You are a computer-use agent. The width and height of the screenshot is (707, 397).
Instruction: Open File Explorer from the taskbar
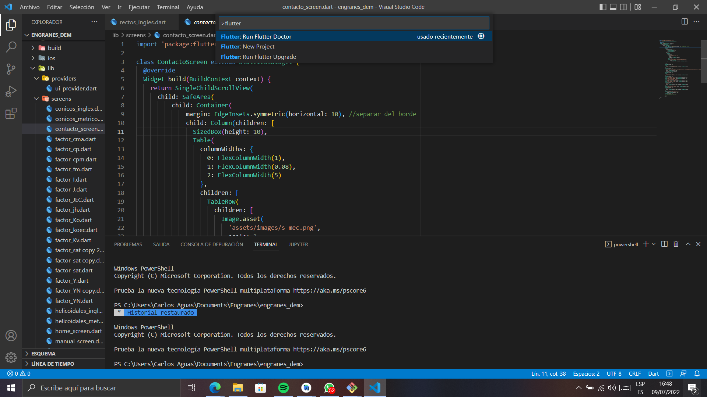click(x=238, y=388)
